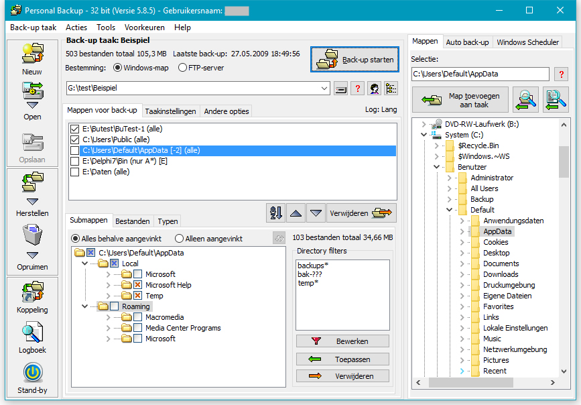Click the move-up arrow button

coord(295,213)
